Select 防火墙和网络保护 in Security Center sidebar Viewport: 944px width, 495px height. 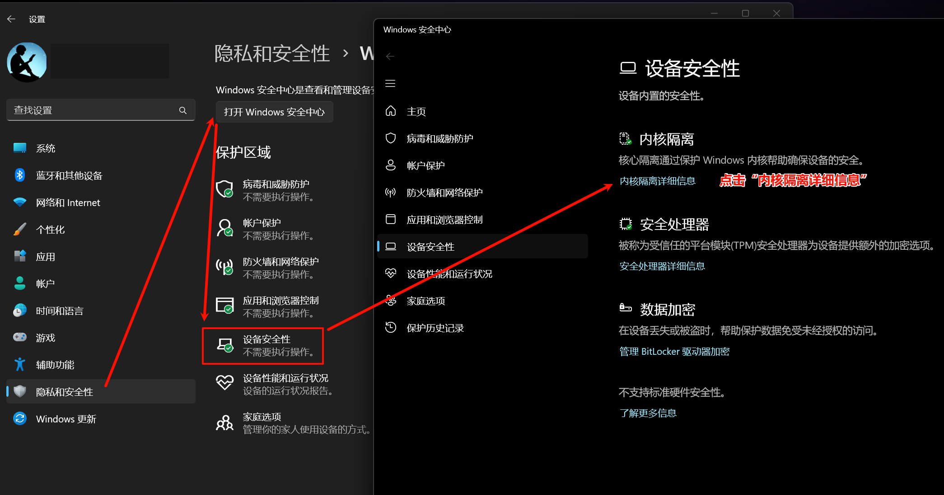coord(482,192)
